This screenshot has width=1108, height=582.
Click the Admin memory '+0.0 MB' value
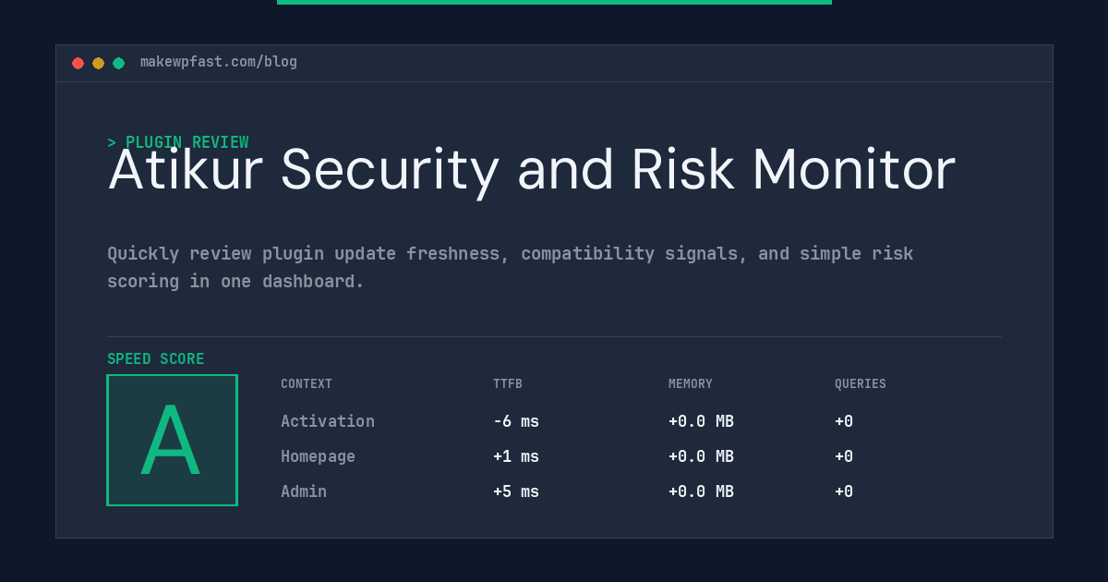point(701,491)
